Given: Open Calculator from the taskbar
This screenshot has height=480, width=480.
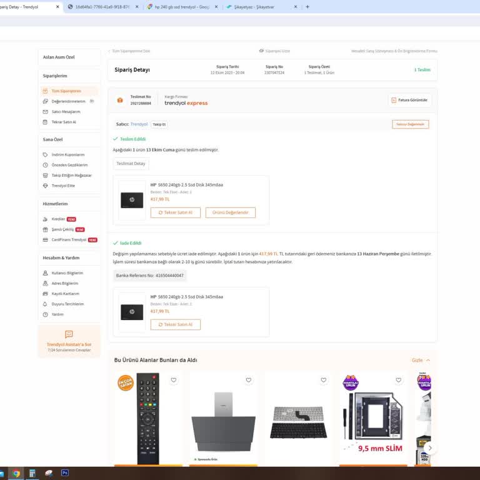Looking at the screenshot, I should (32, 474).
